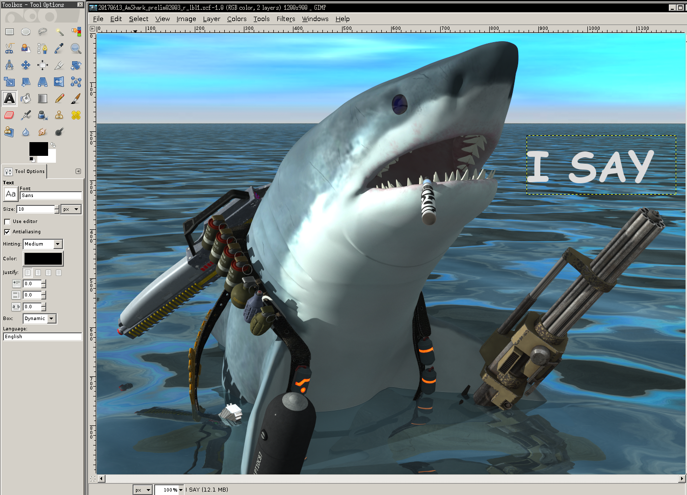Viewport: 687px width, 495px height.
Task: Open the 100% zoom level dropdown
Action: tap(181, 490)
